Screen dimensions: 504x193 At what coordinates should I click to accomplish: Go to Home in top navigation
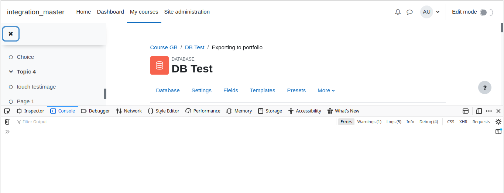point(83,12)
